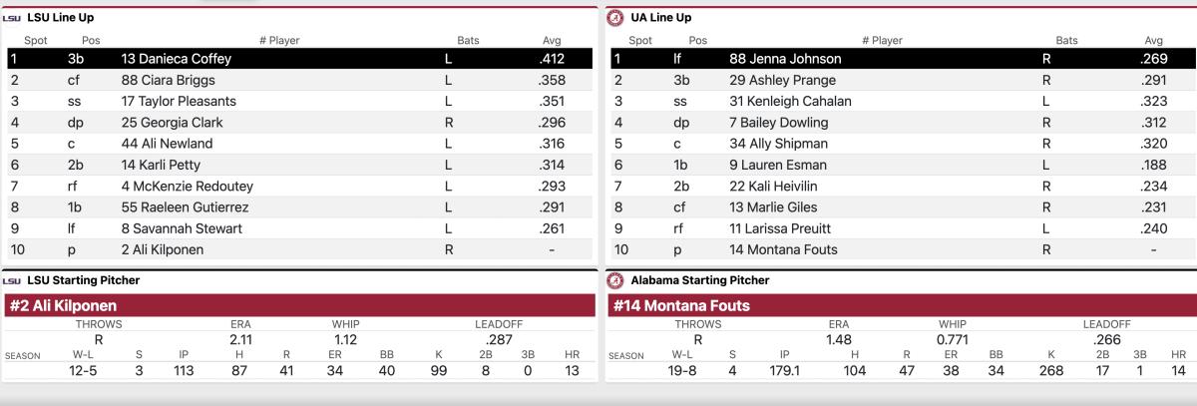Click the Bats column header in UA lineup
Image resolution: width=1197 pixels, height=406 pixels.
coord(1066,41)
